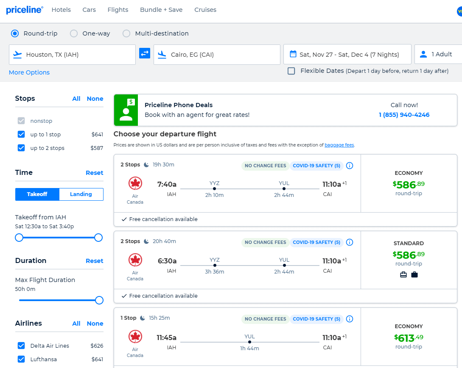Open the Cars tab

(x=89, y=10)
